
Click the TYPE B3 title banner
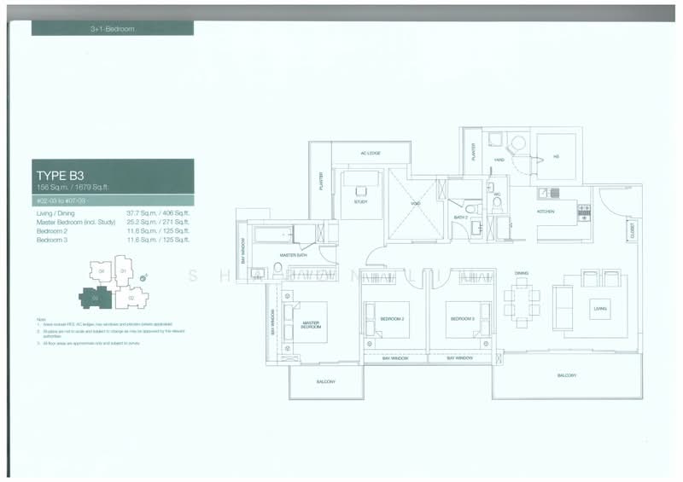point(112,176)
